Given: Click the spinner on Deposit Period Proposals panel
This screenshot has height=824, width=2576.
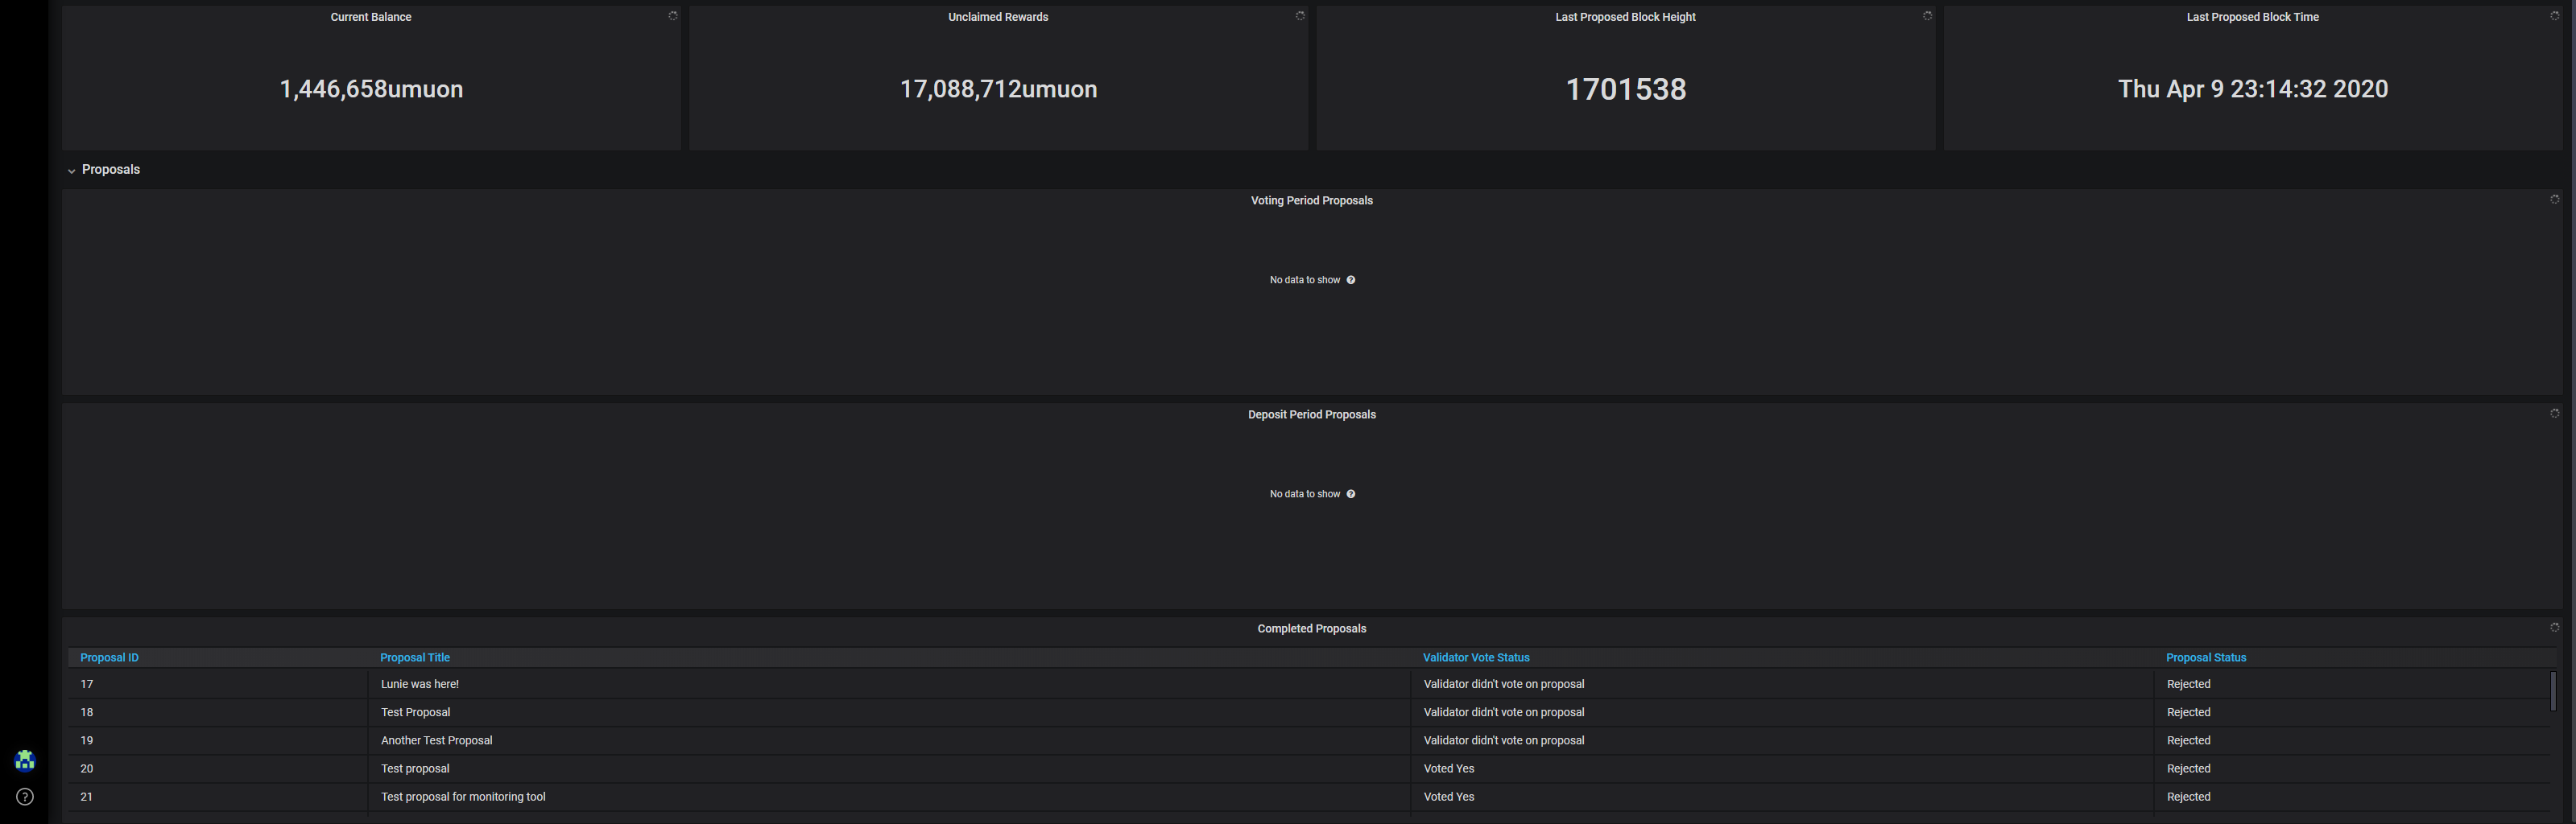Looking at the screenshot, I should click(2555, 414).
